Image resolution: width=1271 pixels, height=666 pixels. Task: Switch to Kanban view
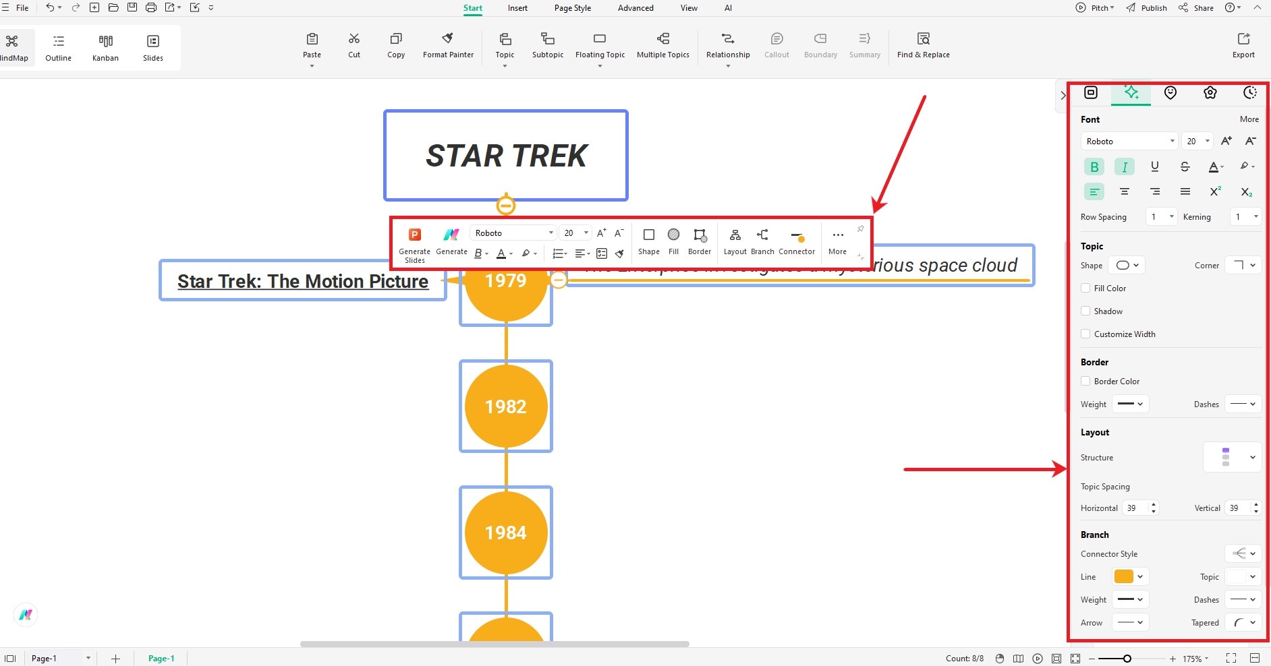[105, 48]
